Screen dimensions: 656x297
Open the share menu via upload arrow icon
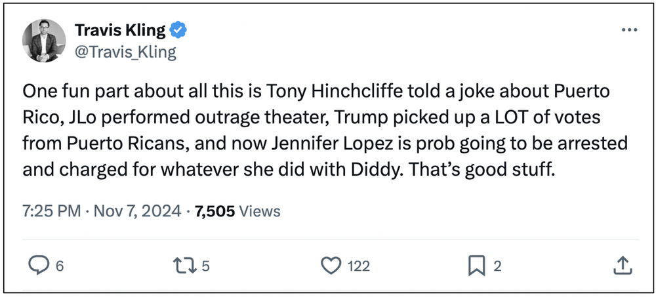(x=622, y=265)
